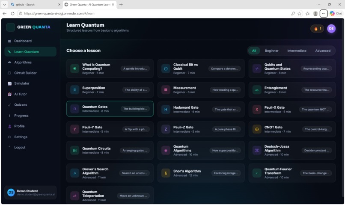This screenshot has width=345, height=205.
Task: Click the Algorithms sidebar icon
Action: pos(9,62)
